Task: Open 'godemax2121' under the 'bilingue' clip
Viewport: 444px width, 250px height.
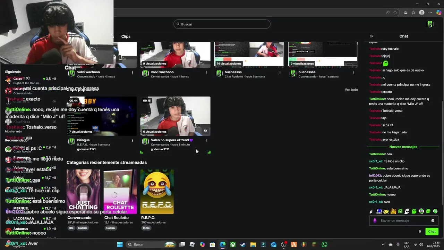Action: 86,149
